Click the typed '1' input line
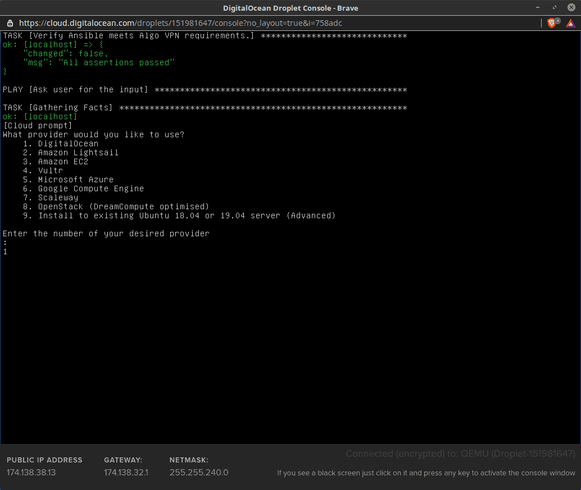The image size is (581, 490). click(x=5, y=251)
